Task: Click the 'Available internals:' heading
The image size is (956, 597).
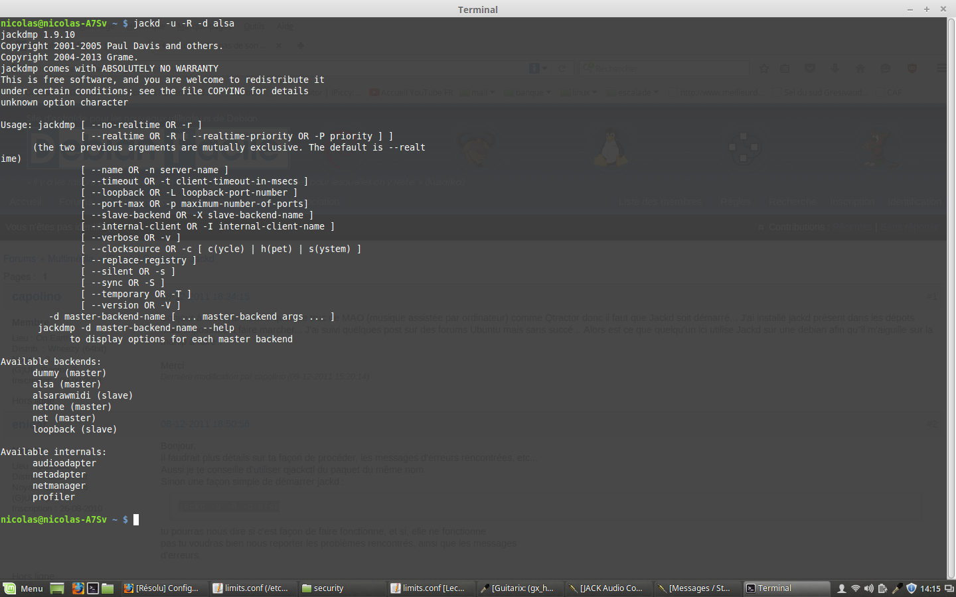Action: (54, 452)
